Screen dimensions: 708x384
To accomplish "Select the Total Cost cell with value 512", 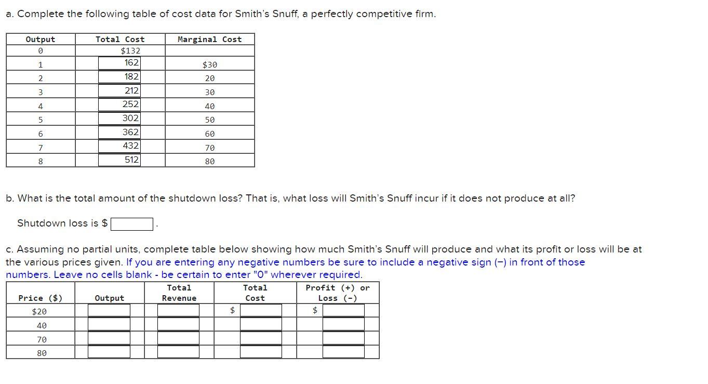I will pos(119,160).
